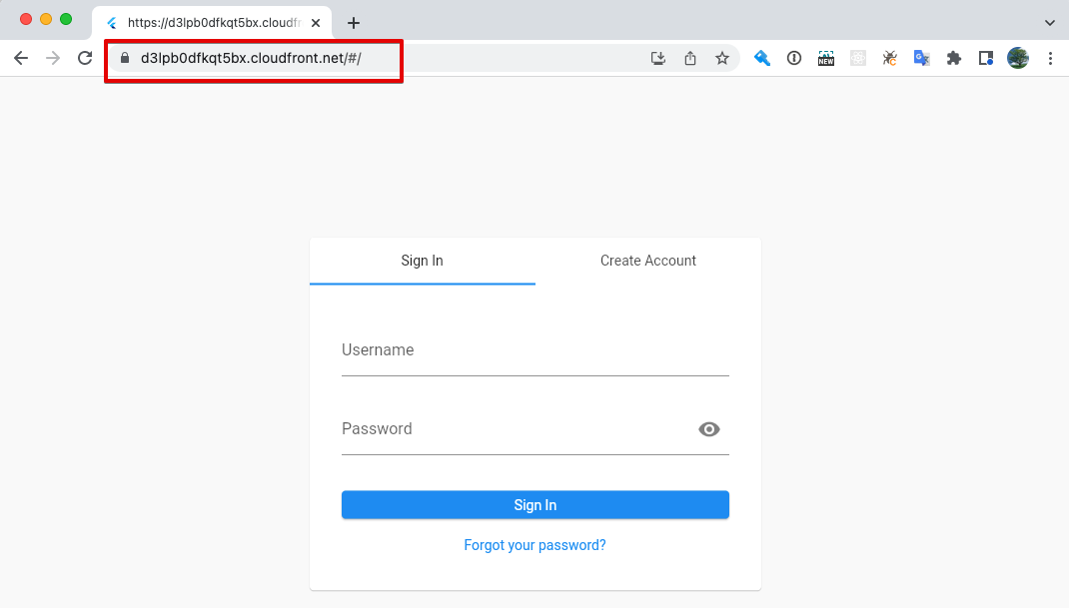
Task: Click the 1Password extension icon
Action: (x=762, y=58)
